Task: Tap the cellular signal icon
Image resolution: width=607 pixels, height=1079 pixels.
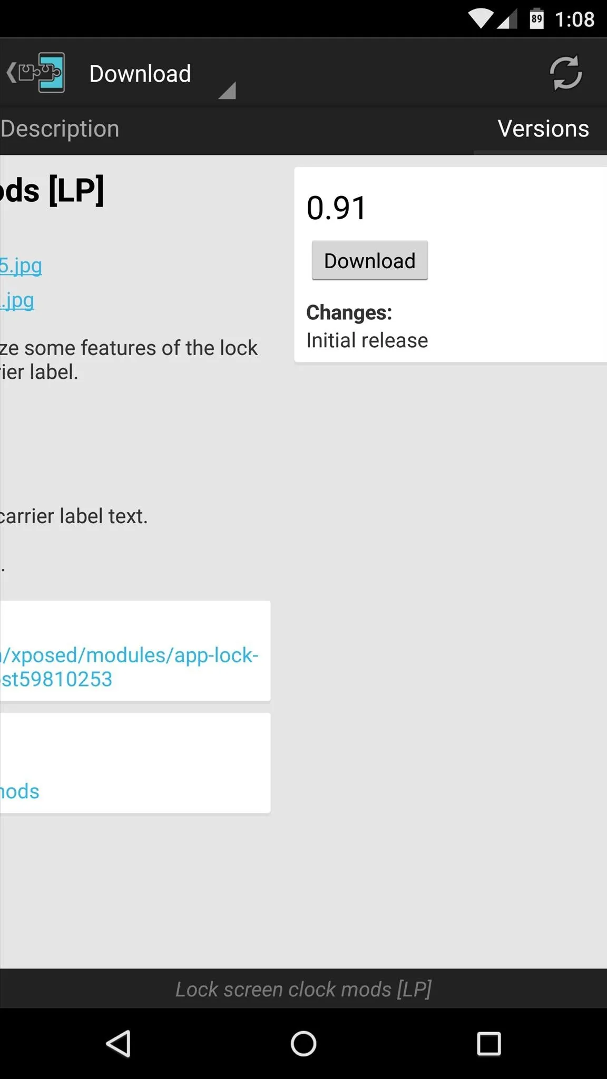Action: click(507, 19)
